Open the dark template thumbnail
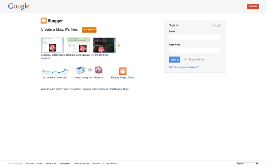 tap(104, 45)
